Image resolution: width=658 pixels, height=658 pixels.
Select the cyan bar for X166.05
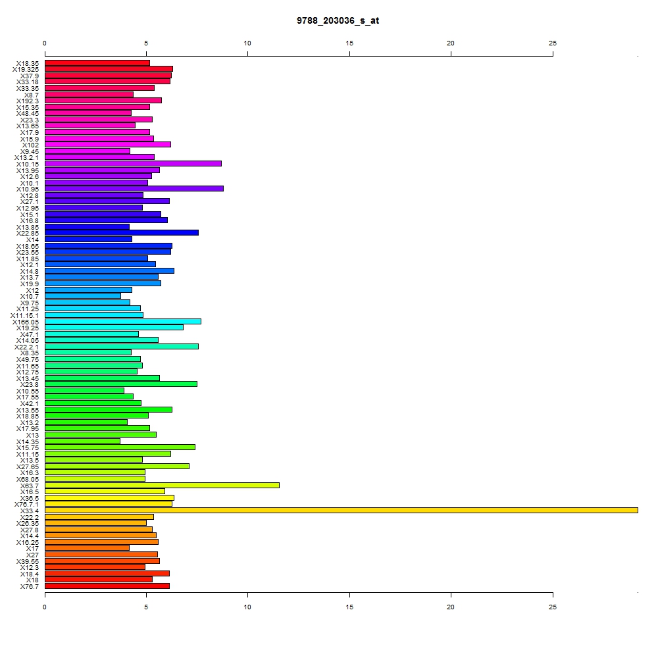[123, 322]
